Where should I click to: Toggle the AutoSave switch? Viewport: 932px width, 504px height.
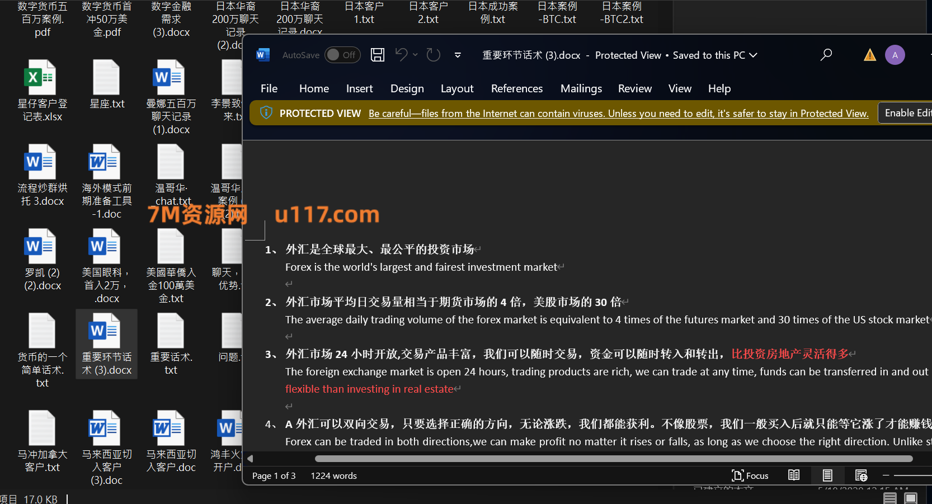[x=342, y=55]
